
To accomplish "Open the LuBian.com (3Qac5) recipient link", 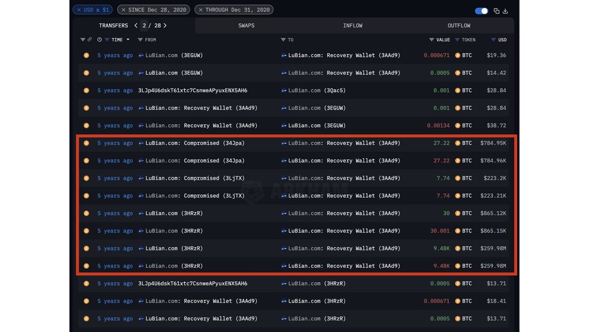I will 317,90.
